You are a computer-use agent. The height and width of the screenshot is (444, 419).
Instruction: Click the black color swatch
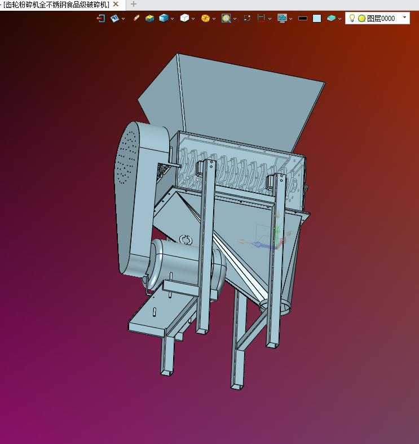(303, 19)
